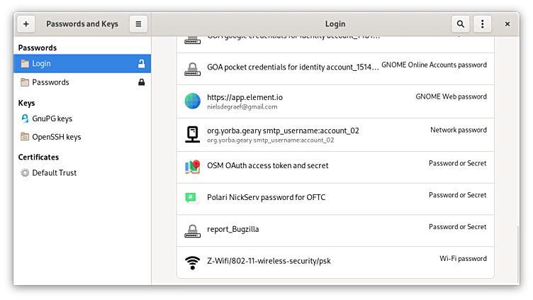The height and width of the screenshot is (300, 533).
Task: Open the GOA pocket credentials entry
Action: [335, 69]
